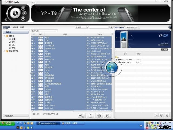Screen dimensions: 173x130
Task: Skip to the next track
Action: (x=25, y=13)
